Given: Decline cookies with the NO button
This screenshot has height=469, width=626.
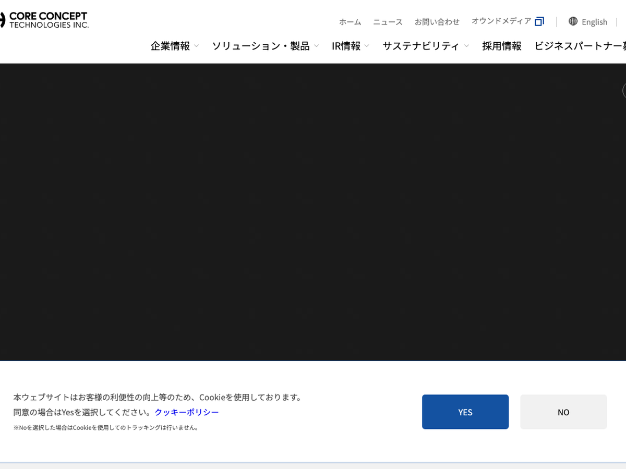Looking at the screenshot, I should coord(563,412).
